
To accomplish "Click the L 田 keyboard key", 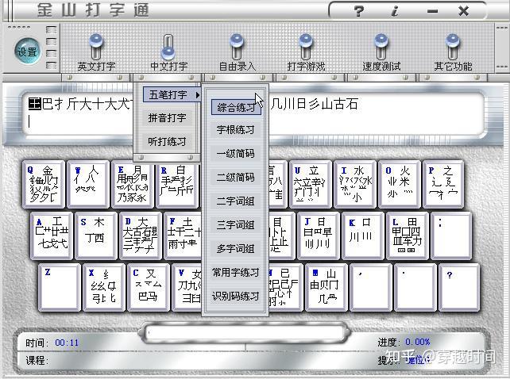I will pyautogui.click(x=408, y=235).
